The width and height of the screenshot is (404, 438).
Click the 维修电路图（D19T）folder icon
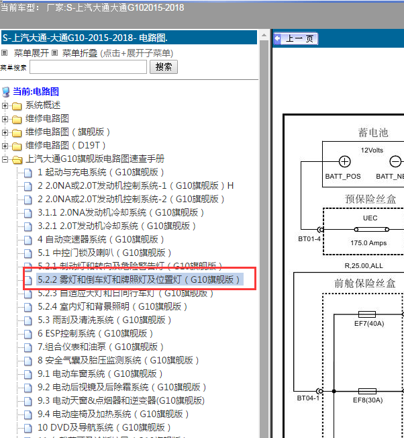point(17,146)
